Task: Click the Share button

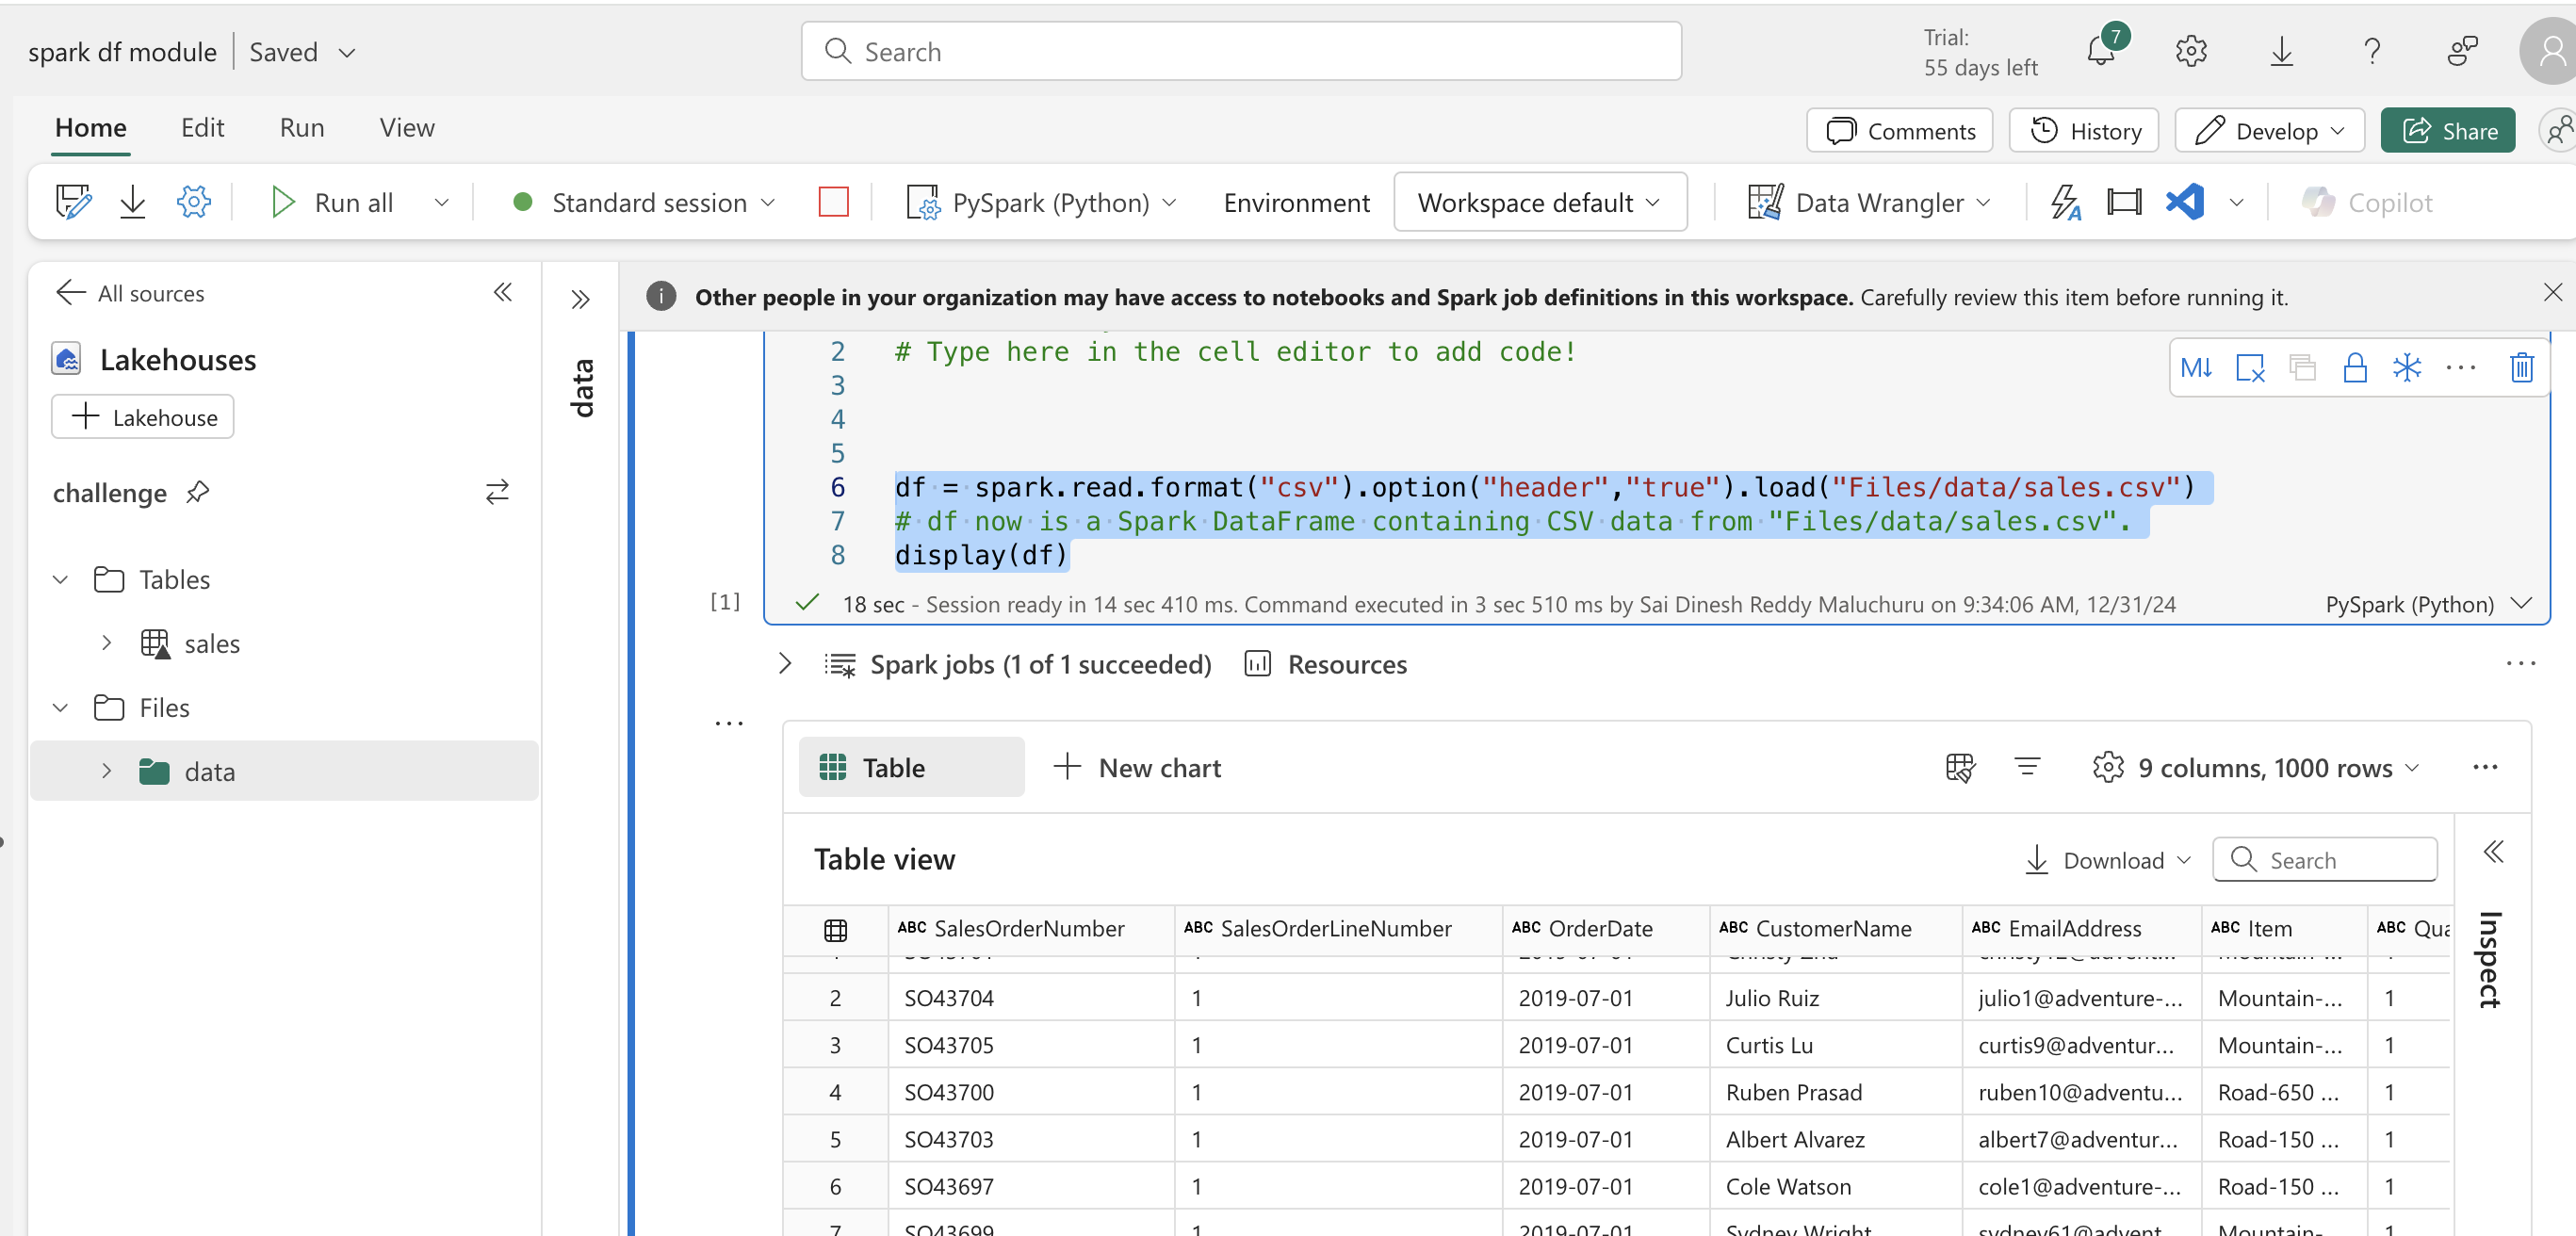Action: (x=2447, y=131)
